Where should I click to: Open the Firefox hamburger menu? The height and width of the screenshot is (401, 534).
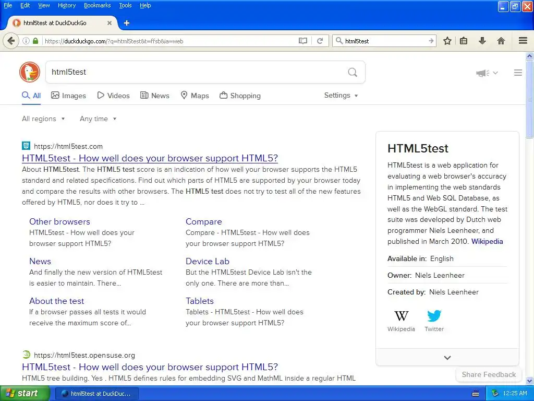tap(523, 41)
